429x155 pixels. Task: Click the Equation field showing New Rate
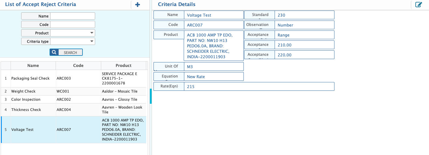point(213,77)
